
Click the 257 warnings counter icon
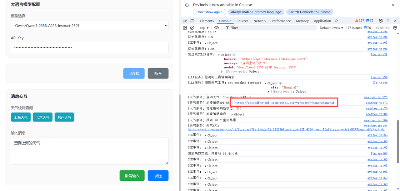pyautogui.click(x=359, y=21)
